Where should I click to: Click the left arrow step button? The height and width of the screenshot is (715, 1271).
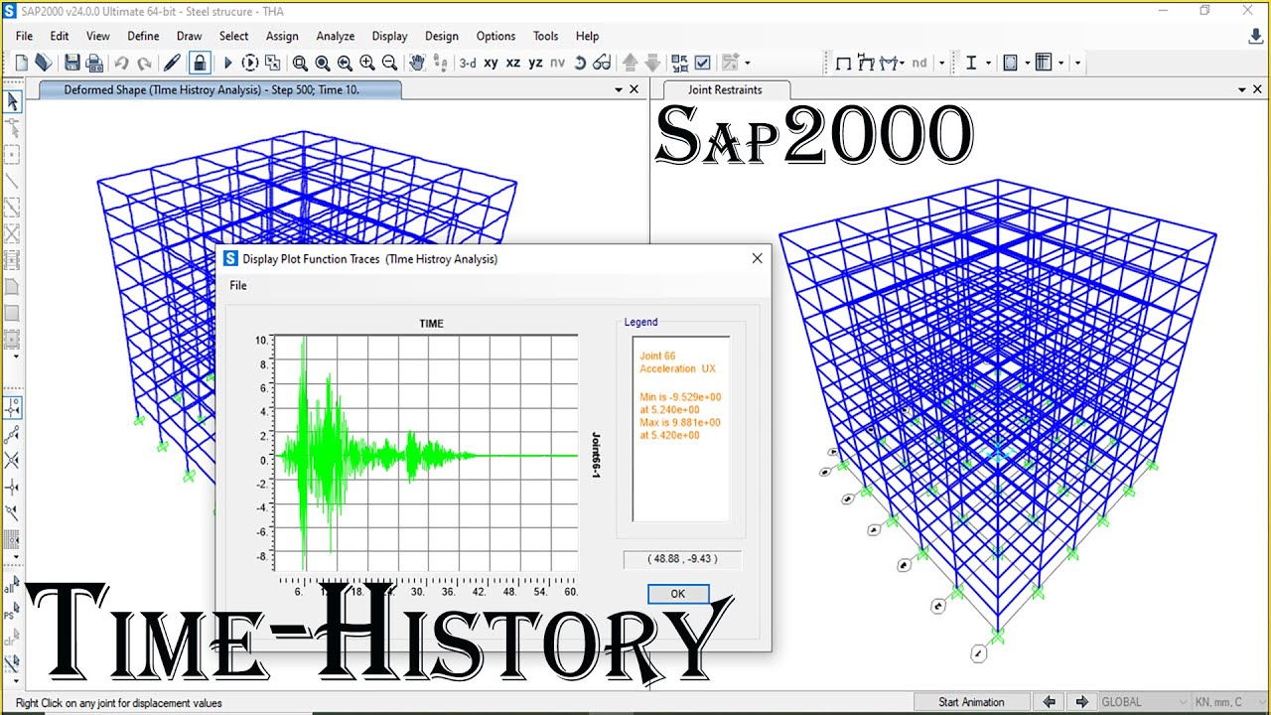coord(1049,702)
